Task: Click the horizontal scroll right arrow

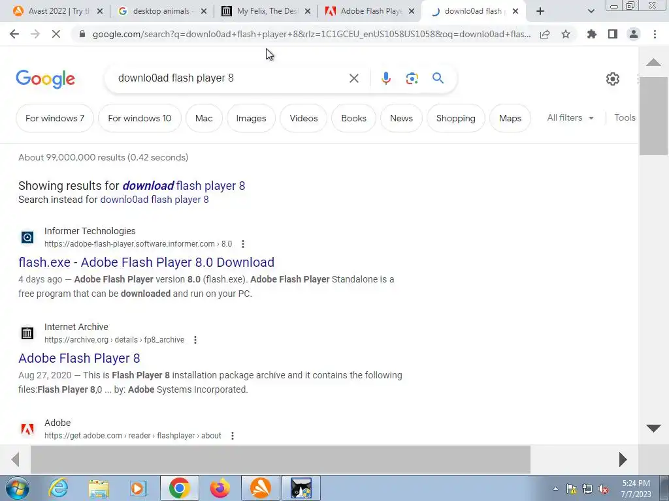Action: coord(623,459)
